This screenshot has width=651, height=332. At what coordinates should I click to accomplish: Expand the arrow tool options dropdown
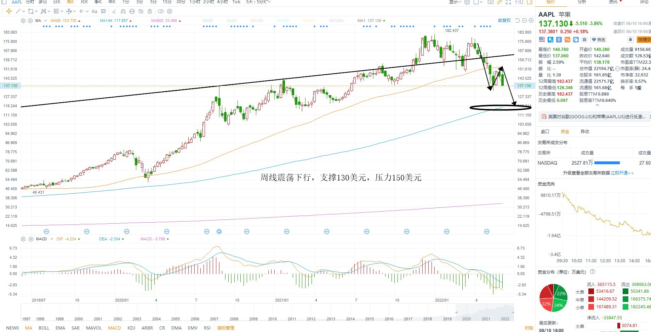(87, 11)
